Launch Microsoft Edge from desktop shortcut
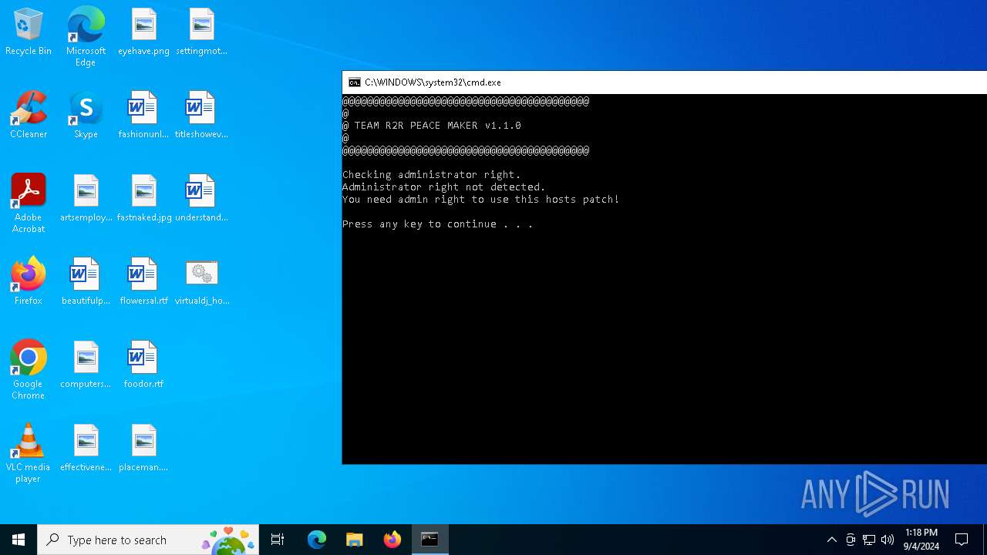Image resolution: width=987 pixels, height=555 pixels. pos(86,36)
